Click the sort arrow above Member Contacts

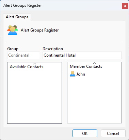94,63
